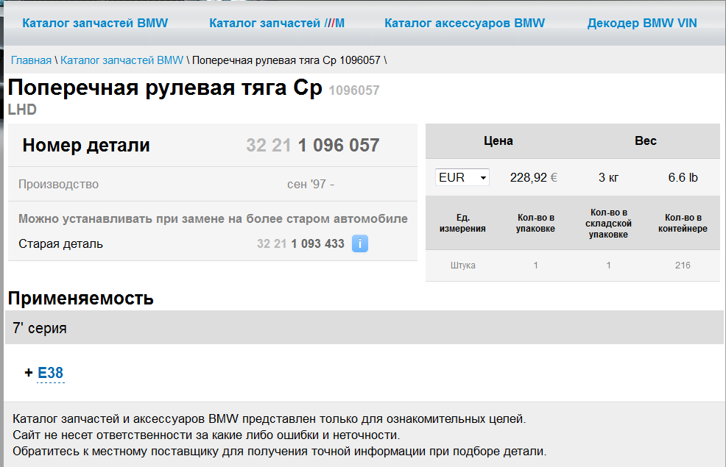This screenshot has height=467, width=726.
Task: Open the EUR currency dropdown
Action: pyautogui.click(x=462, y=177)
